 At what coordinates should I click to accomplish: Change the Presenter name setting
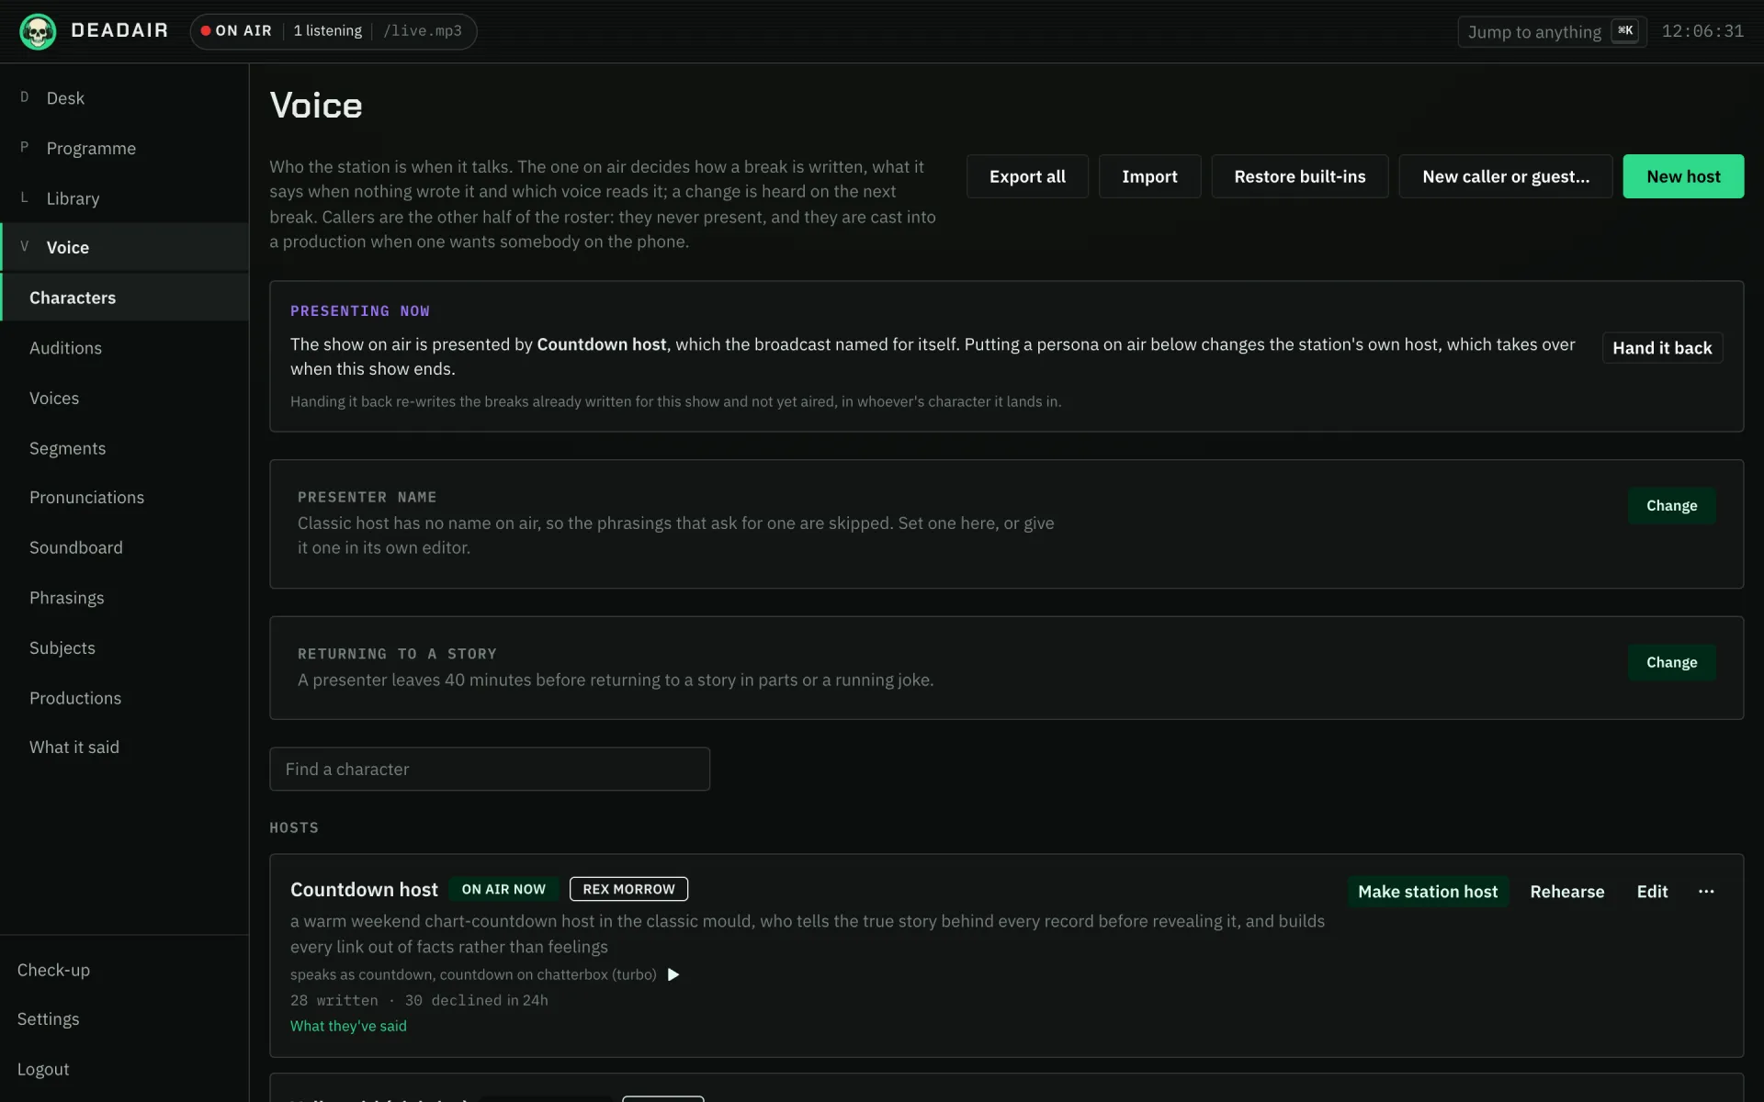click(x=1671, y=506)
